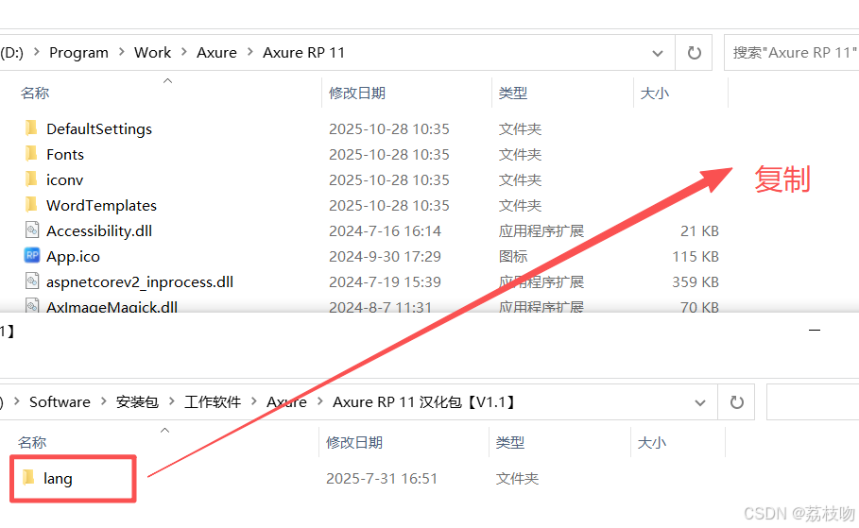Select the iconv folder icon
This screenshot has width=859, height=528.
pyautogui.click(x=32, y=179)
